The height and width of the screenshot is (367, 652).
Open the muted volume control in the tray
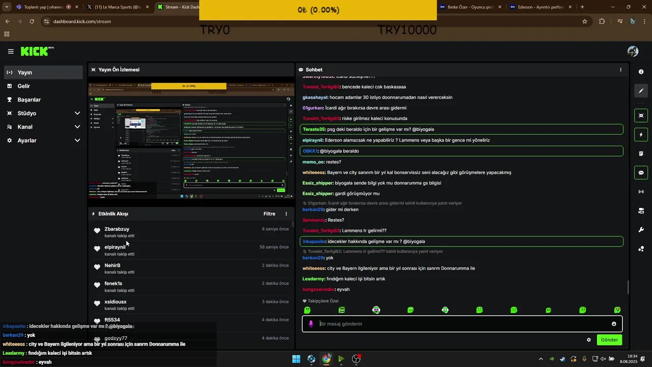(x=603, y=359)
